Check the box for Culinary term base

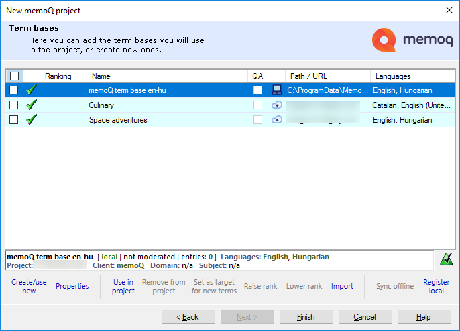pos(14,105)
